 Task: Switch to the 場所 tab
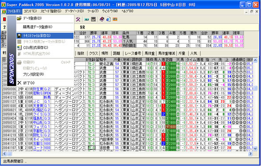click(105, 53)
